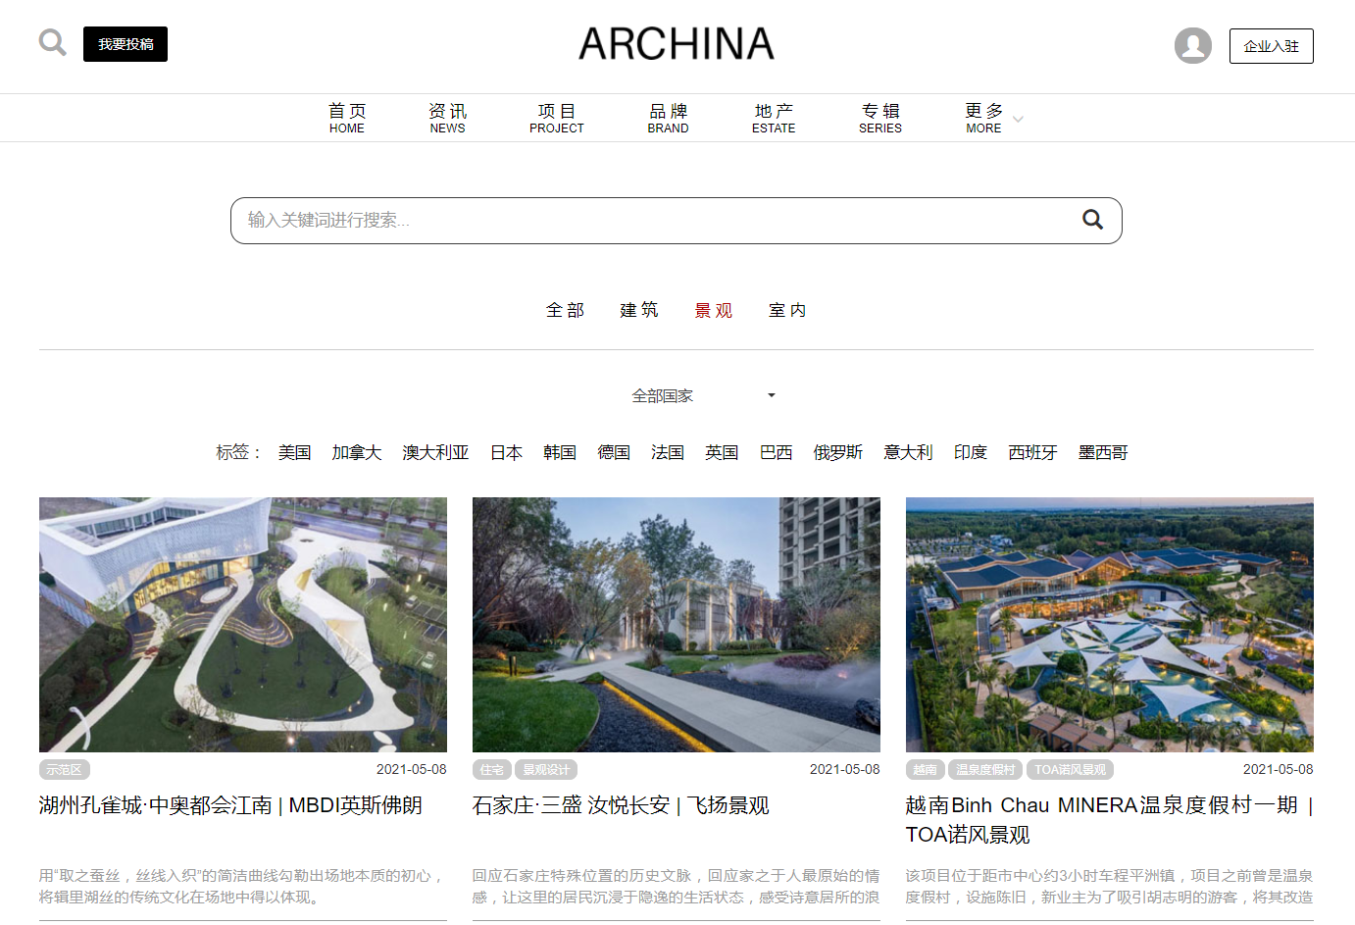This screenshot has width=1355, height=925.
Task: Click the 景观设计 tag badge
Action: pyautogui.click(x=546, y=770)
